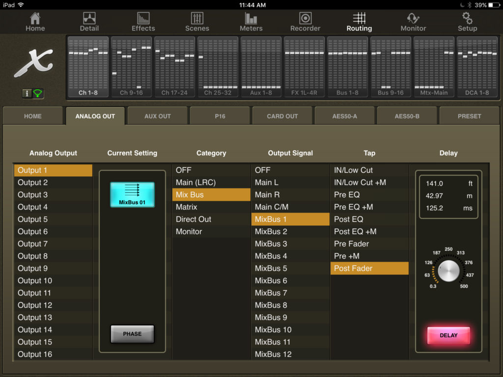Open the Meters page
Viewport: 503px width, 377px height.
[251, 22]
